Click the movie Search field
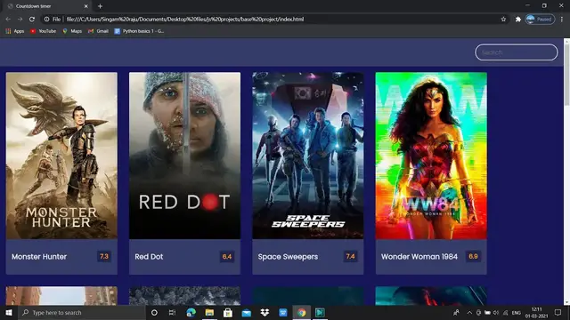The height and width of the screenshot is (320, 570). [x=517, y=52]
